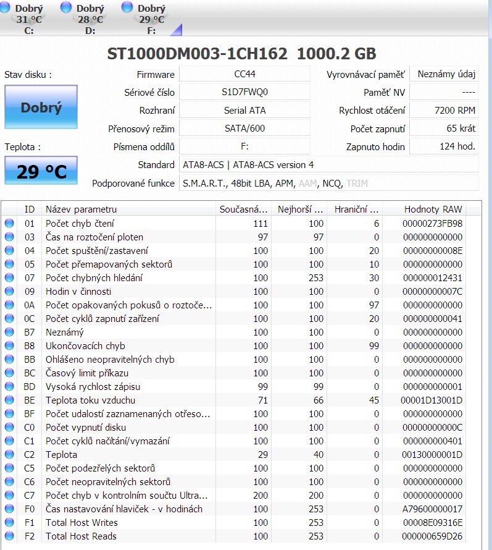This screenshot has height=550, width=492.
Task: Select the C: drive tab at 31 °C
Action: pyautogui.click(x=23, y=19)
